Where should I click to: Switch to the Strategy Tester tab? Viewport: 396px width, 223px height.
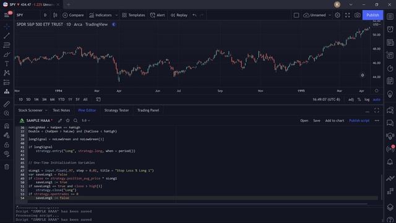tap(116, 110)
